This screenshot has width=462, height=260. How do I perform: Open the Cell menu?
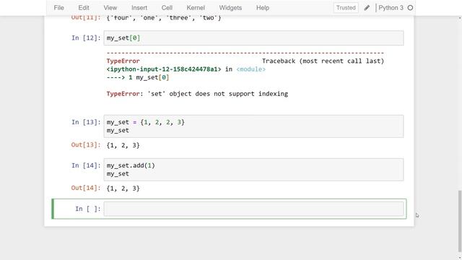pos(167,8)
